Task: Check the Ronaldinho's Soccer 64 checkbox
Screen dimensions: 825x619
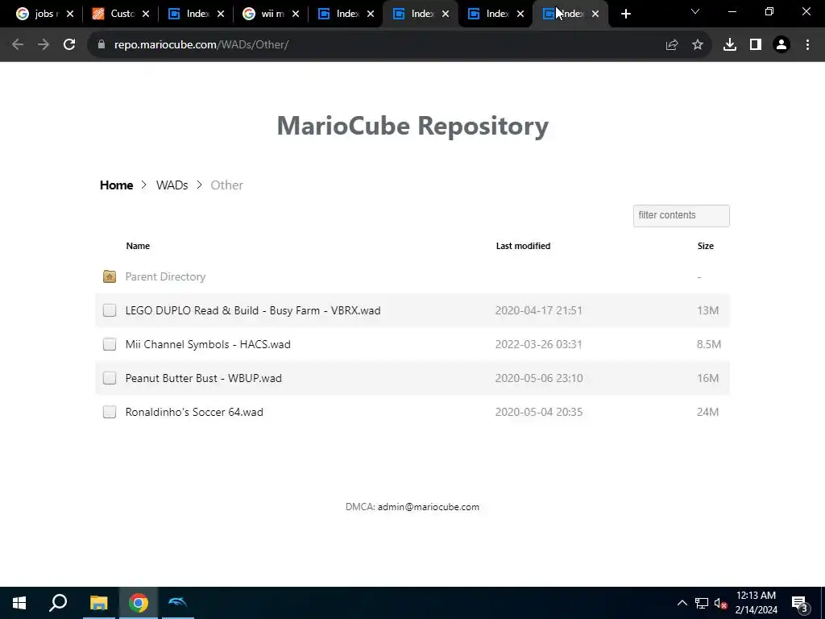Action: 110,412
